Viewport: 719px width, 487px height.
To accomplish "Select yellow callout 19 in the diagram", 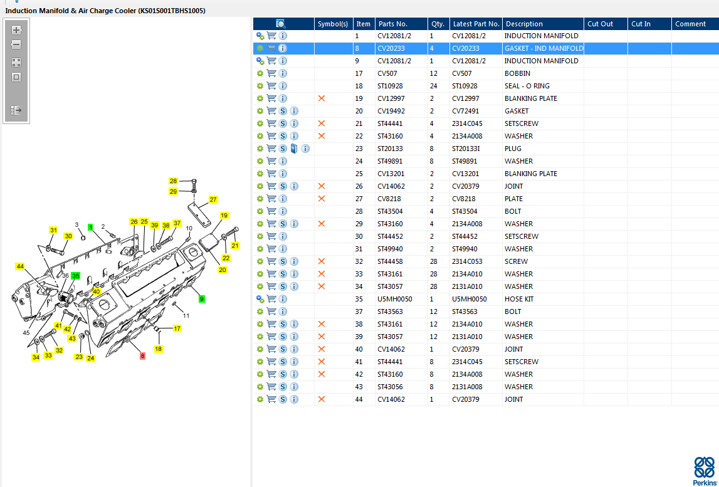I will tap(224, 215).
